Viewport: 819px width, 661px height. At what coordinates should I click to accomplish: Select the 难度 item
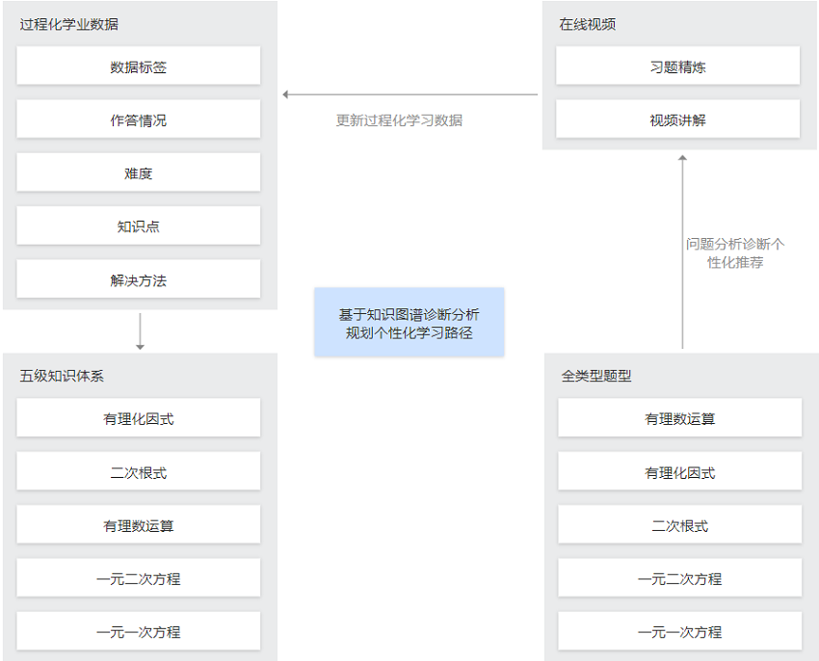(x=139, y=172)
